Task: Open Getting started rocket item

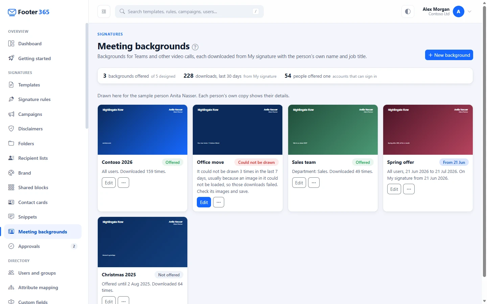Action: (43, 58)
